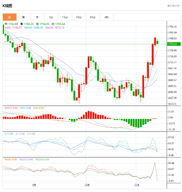The height and width of the screenshot is (192, 182).
Task: Click the latest green candlestick
Action: click(x=157, y=42)
